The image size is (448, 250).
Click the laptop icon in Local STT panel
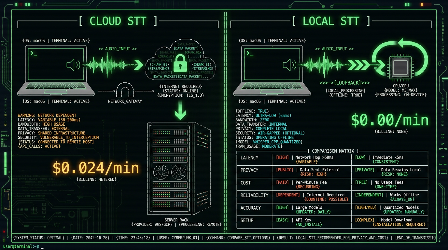tap(272, 70)
